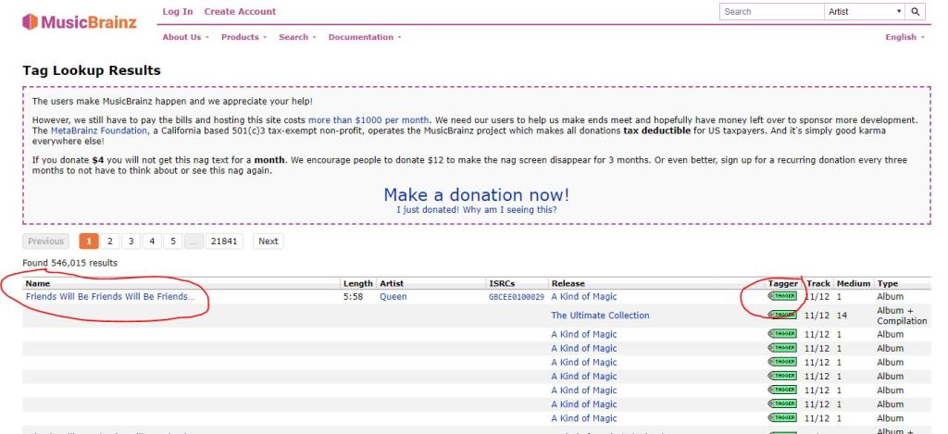Expand the English language menu
This screenshot has height=434, width=948.
click(904, 37)
